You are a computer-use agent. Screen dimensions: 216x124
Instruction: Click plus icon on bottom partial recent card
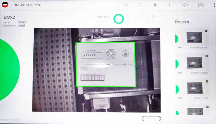(208, 107)
